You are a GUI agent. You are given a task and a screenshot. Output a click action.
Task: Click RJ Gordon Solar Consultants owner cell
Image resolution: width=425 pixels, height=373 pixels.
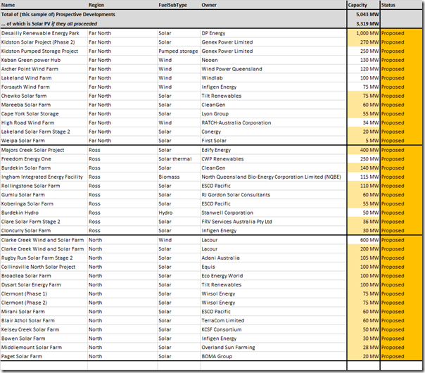coord(274,195)
